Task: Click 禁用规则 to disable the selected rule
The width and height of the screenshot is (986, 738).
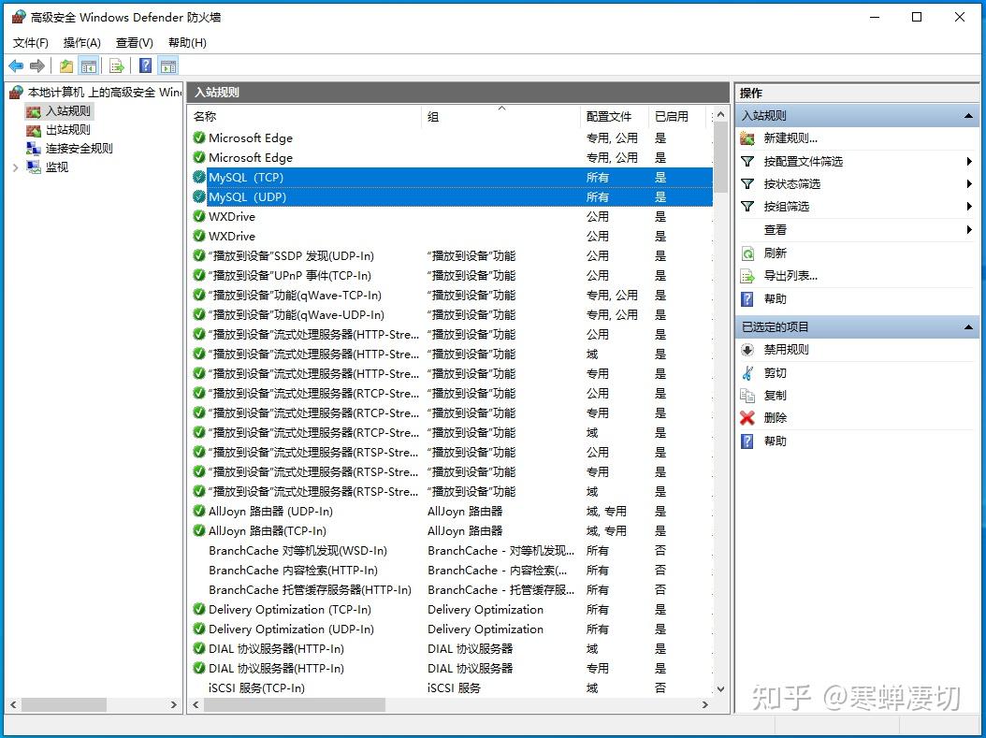Action: pos(776,350)
